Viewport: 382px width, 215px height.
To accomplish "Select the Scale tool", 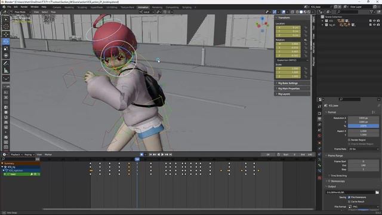I will (6, 48).
